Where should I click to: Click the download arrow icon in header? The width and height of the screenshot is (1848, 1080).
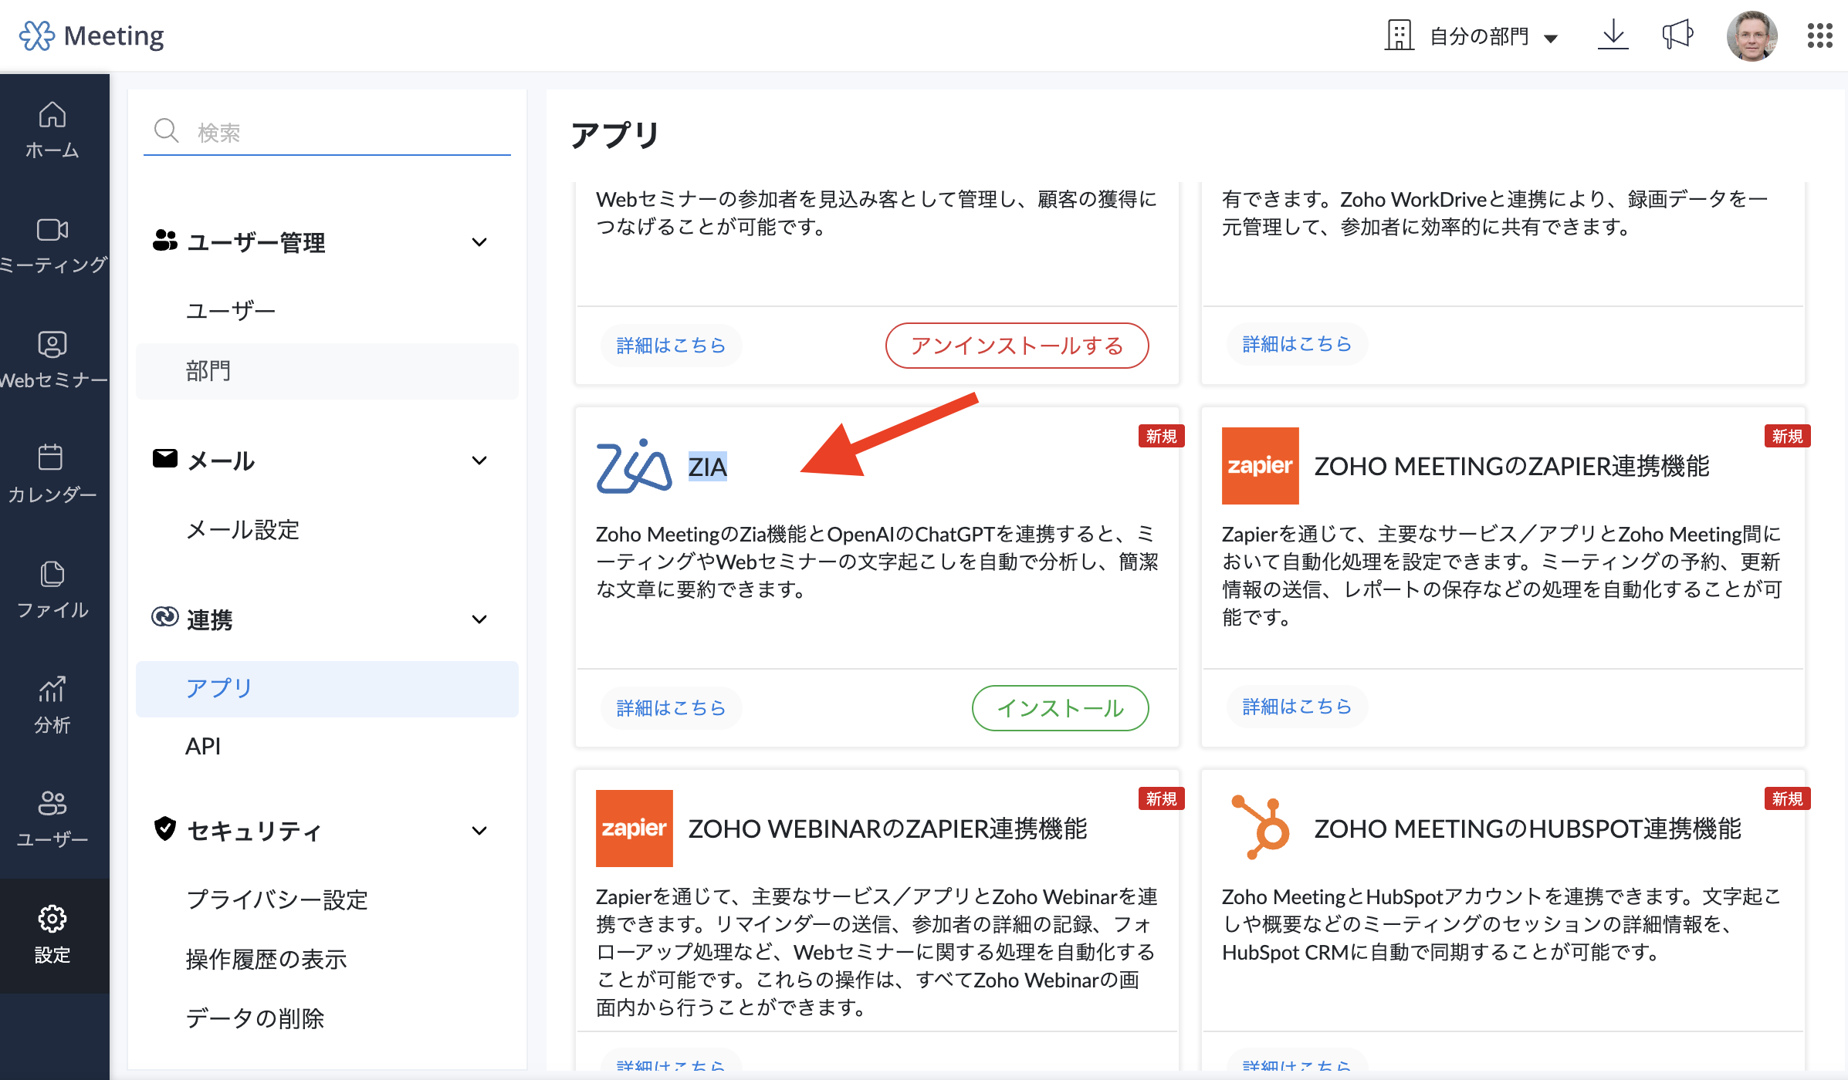pos(1613,35)
